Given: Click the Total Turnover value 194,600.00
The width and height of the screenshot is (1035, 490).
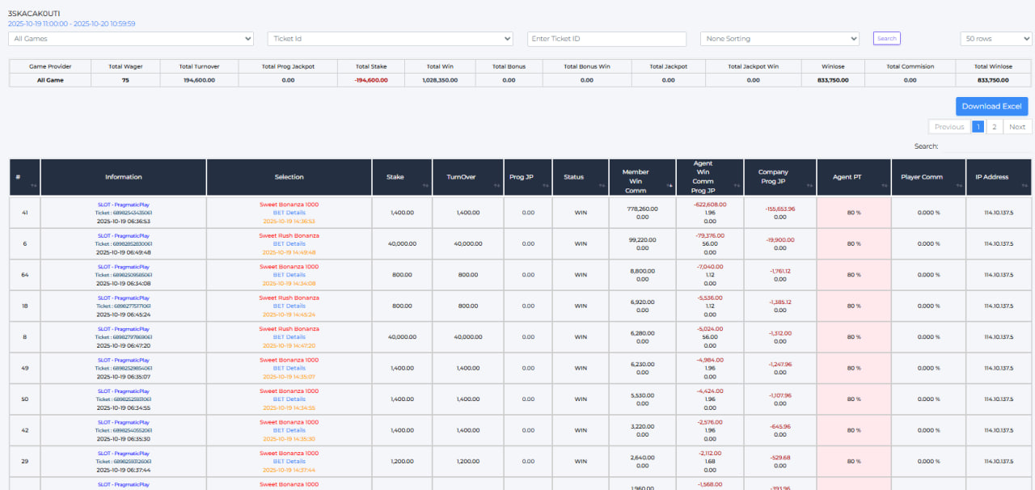Looking at the screenshot, I should (200, 80).
